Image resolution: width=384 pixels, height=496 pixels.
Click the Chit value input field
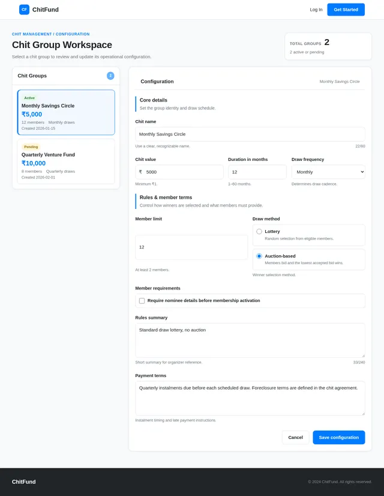179,172
